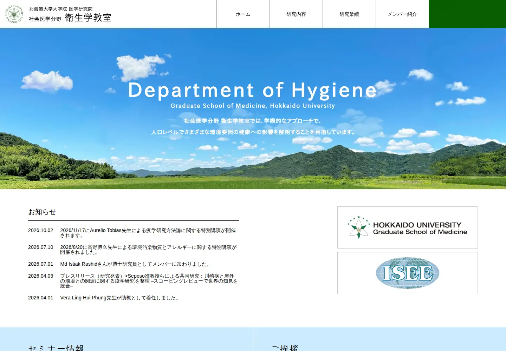Image resolution: width=506 pixels, height=351 pixels.
Task: Click the 北海道大学大学院 医学研究院 header text
Action: [61, 9]
